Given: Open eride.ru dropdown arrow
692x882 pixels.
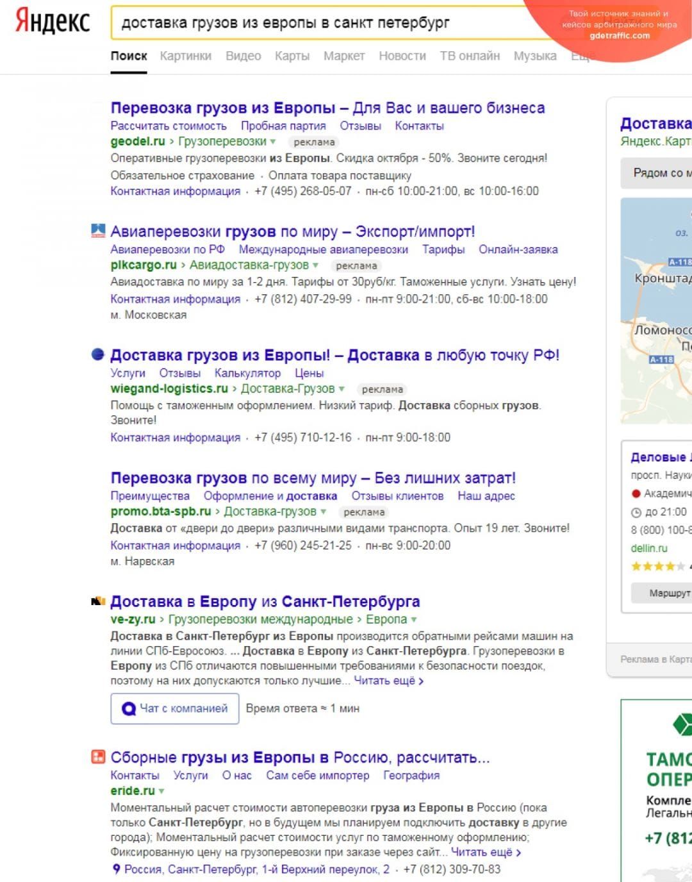Looking at the screenshot, I should click(161, 791).
